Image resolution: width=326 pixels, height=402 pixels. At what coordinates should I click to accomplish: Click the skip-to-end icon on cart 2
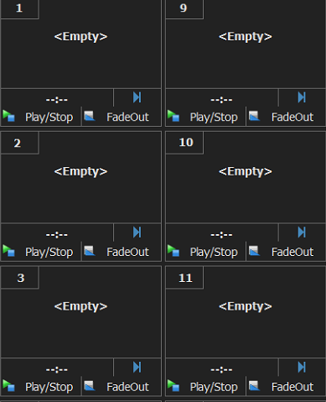pyautogui.click(x=137, y=232)
